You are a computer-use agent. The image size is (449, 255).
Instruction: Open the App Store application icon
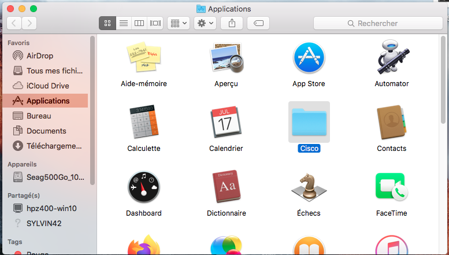point(309,59)
